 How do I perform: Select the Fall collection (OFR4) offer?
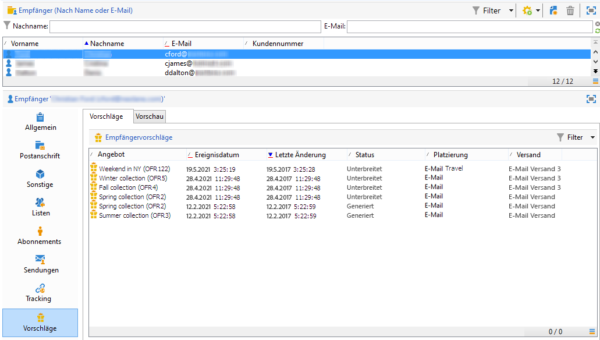click(128, 187)
